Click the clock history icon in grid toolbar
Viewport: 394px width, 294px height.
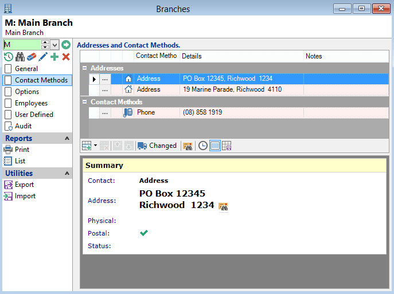coord(203,146)
